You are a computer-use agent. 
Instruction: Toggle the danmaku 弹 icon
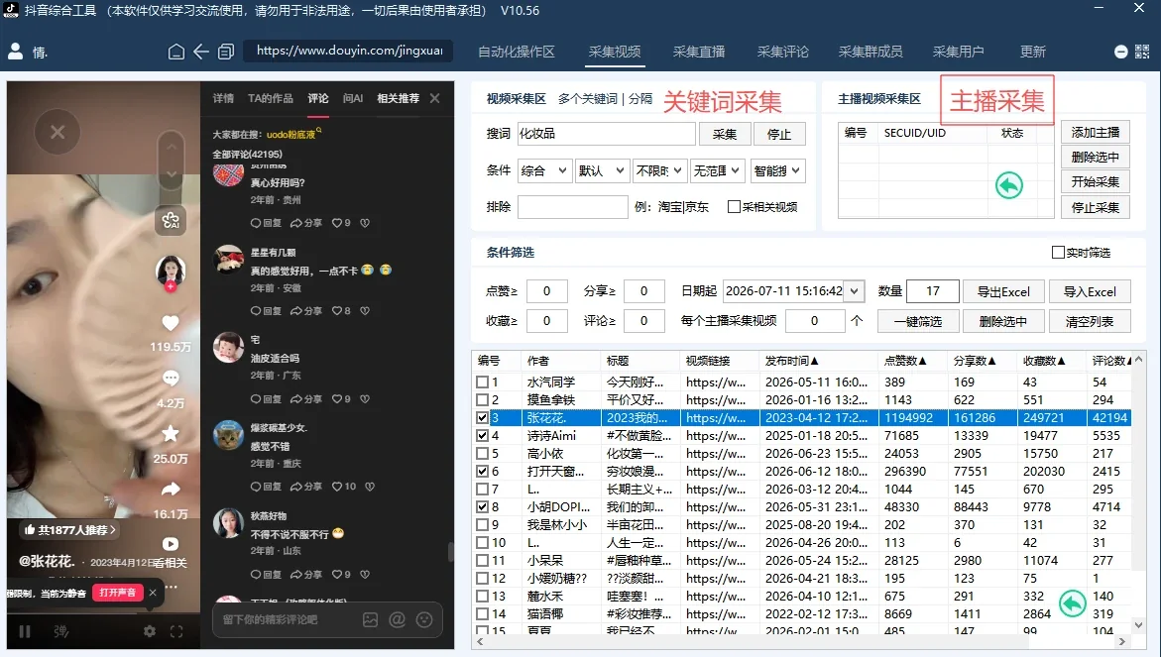pyautogui.click(x=61, y=631)
